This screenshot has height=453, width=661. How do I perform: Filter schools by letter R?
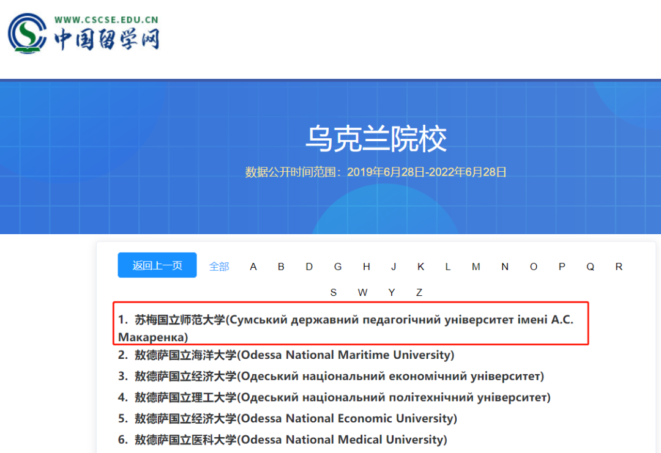(x=619, y=267)
